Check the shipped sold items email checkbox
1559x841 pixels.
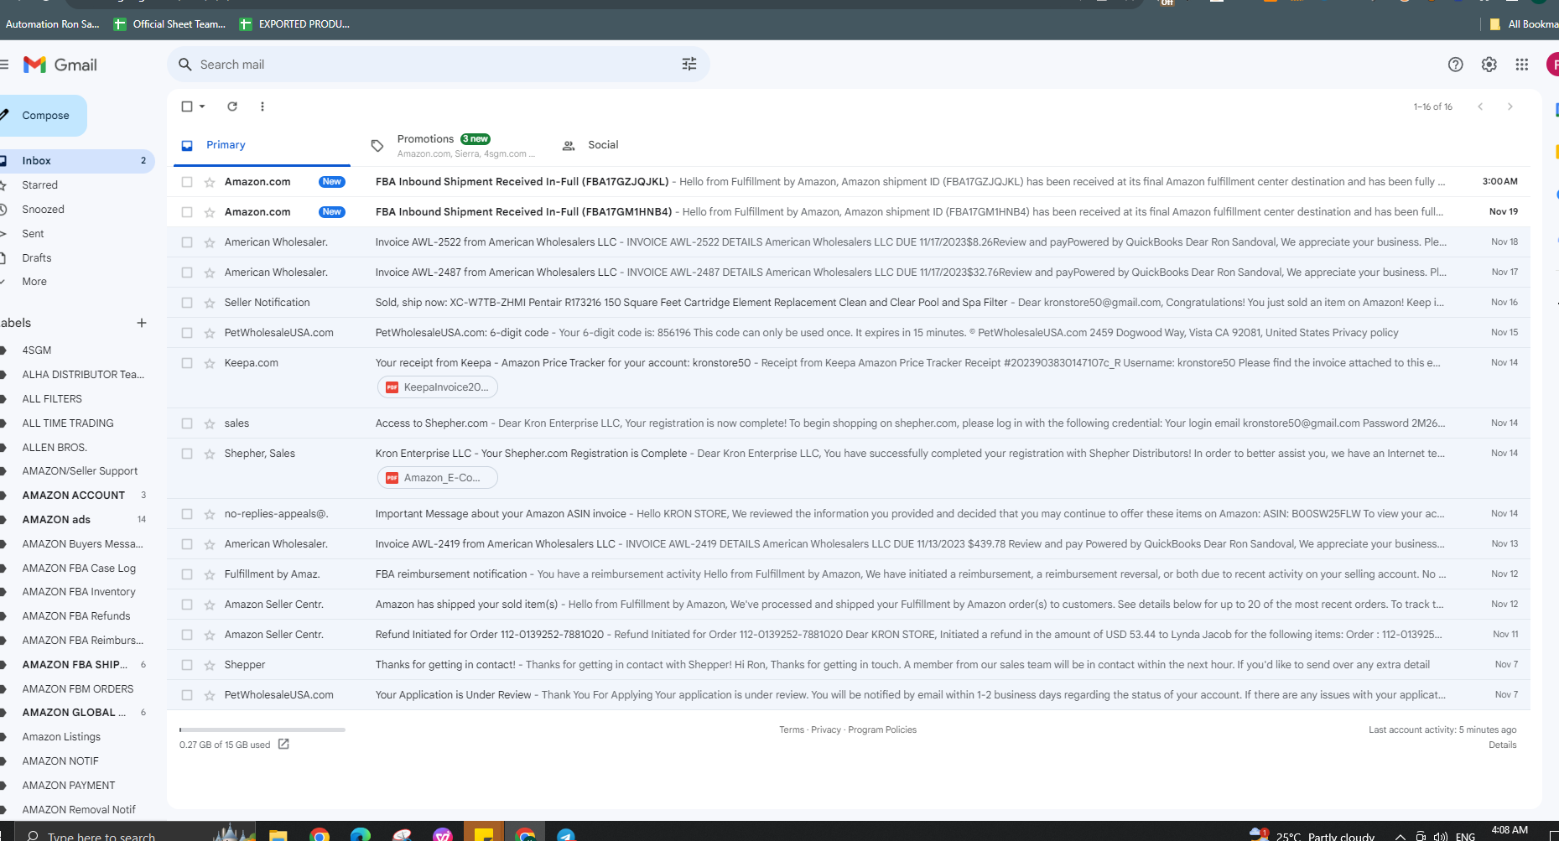[x=187, y=605]
